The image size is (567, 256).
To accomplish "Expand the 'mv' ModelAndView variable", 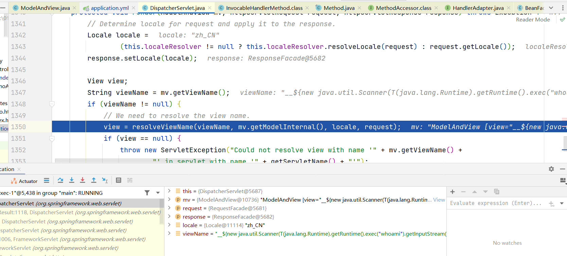I will pos(169,200).
